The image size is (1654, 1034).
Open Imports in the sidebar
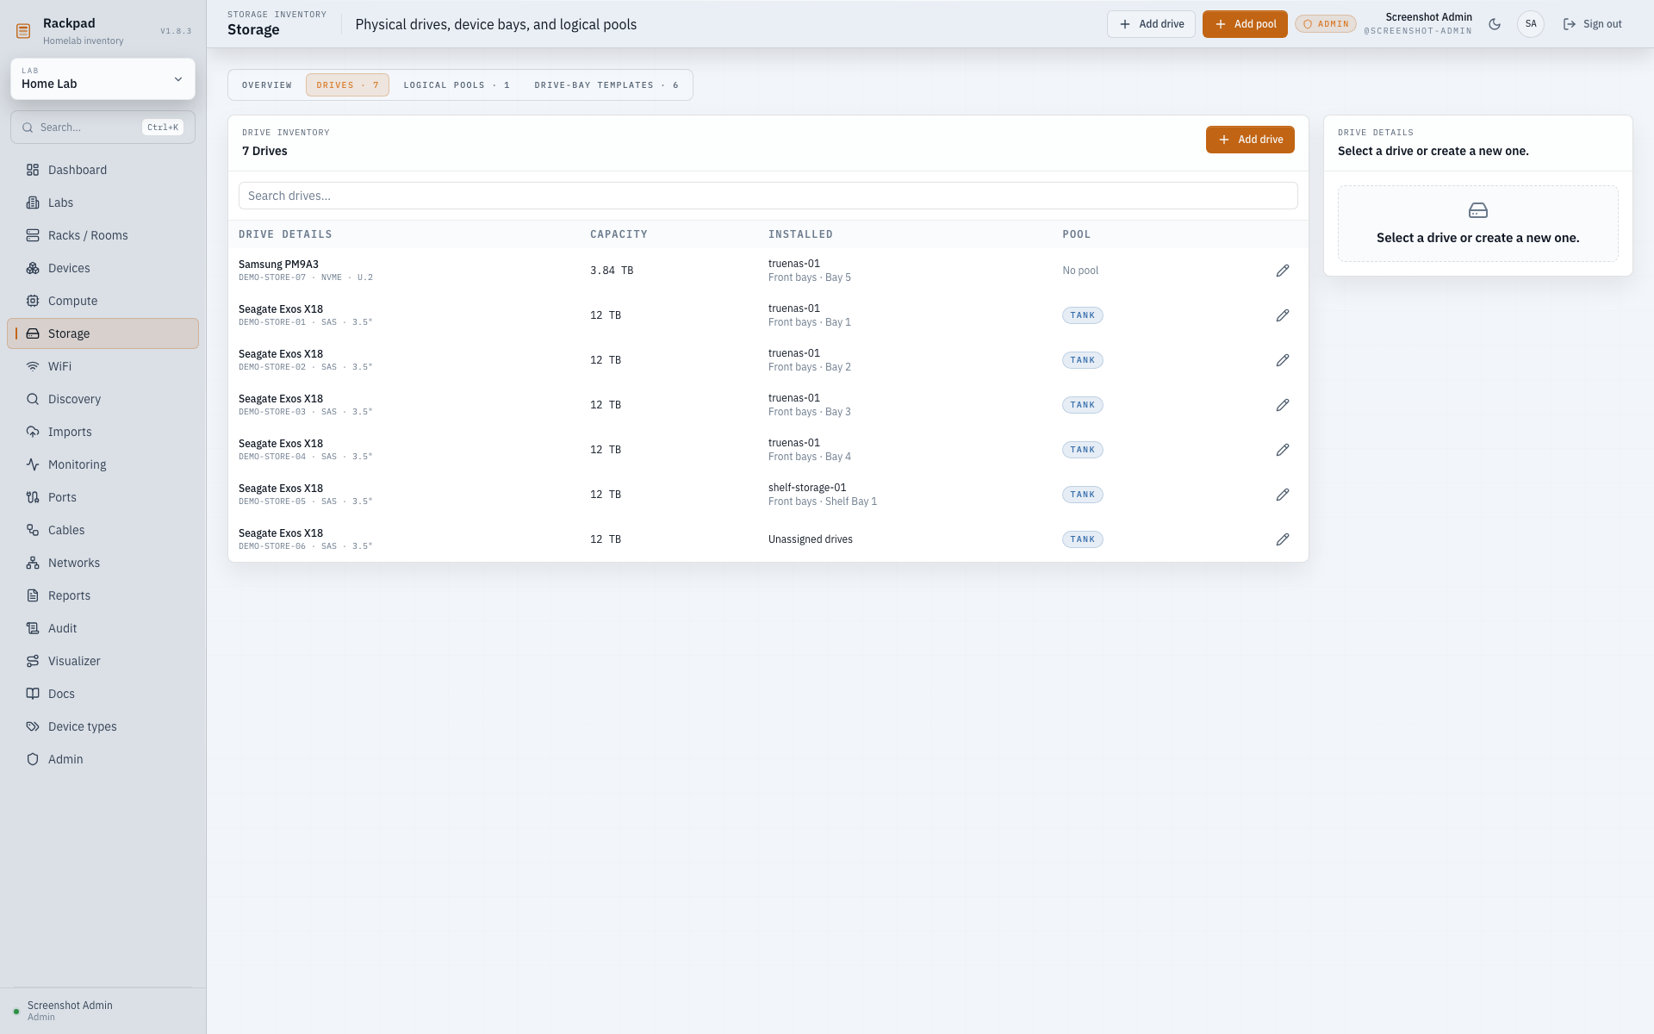click(x=103, y=432)
